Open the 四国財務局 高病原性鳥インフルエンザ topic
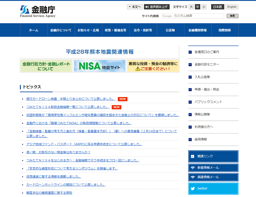The height and width of the screenshot is (197, 256). pyautogui.click(x=103, y=115)
